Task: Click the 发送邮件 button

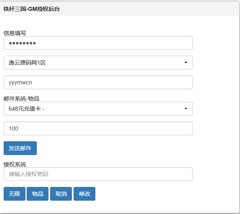Action: point(20,148)
